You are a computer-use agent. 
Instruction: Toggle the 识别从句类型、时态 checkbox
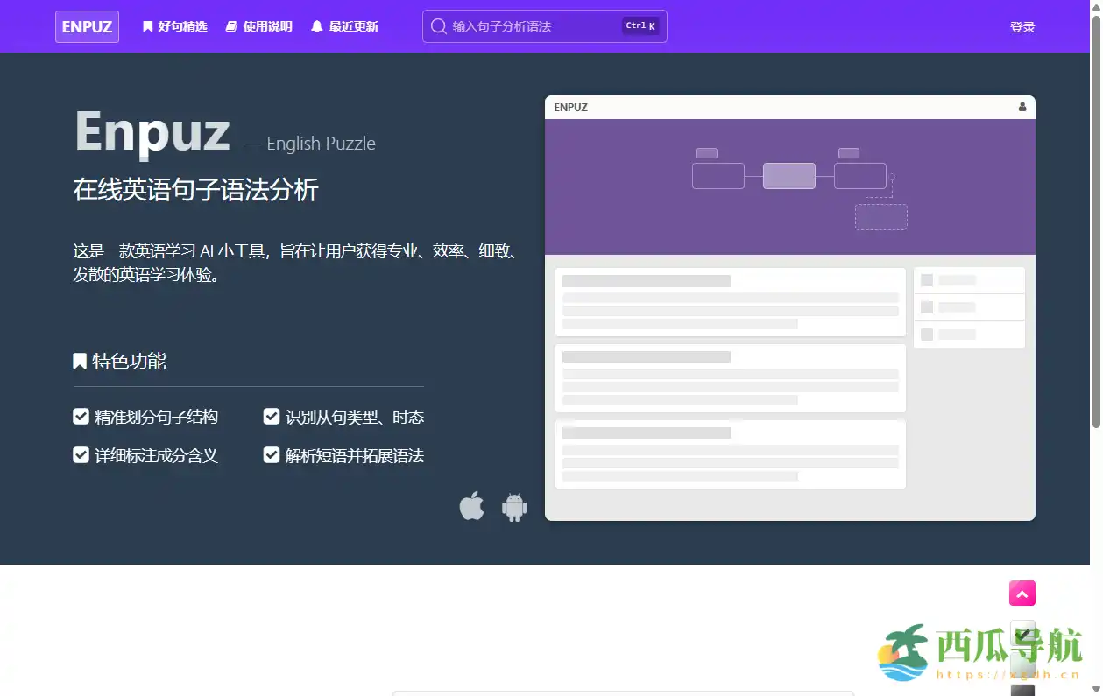(x=272, y=416)
